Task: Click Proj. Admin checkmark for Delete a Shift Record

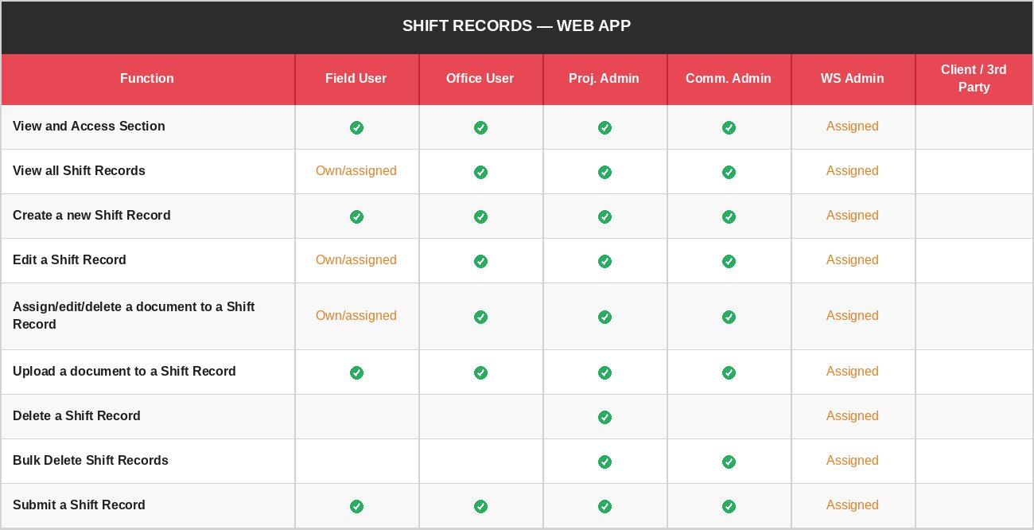Action: (604, 417)
